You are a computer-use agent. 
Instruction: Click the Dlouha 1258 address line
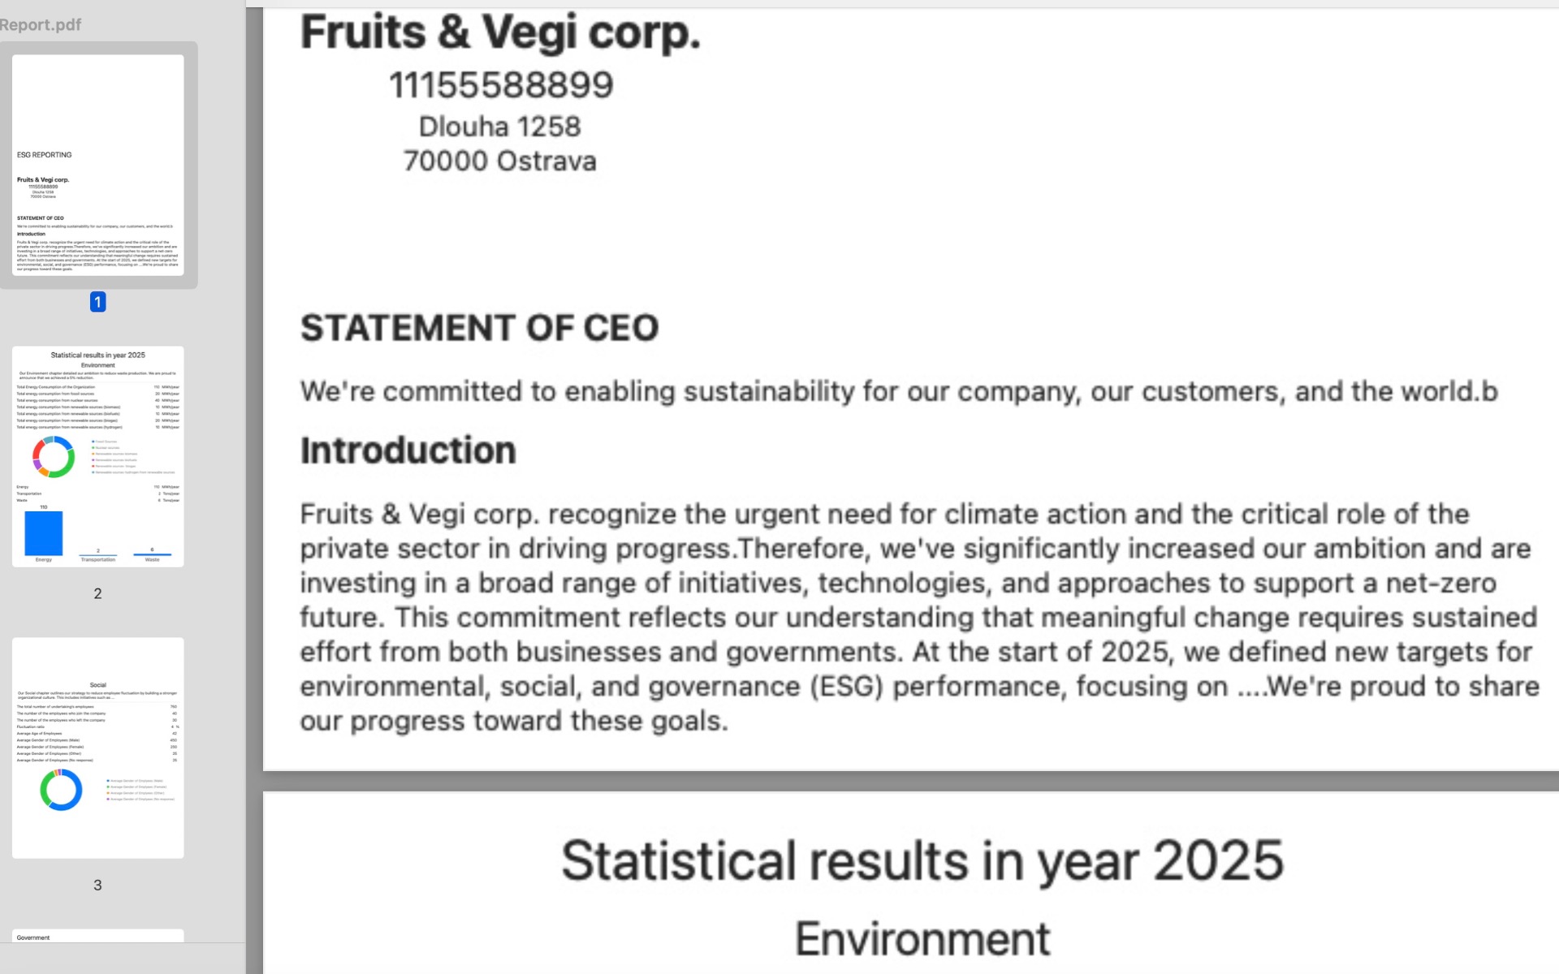coord(499,127)
